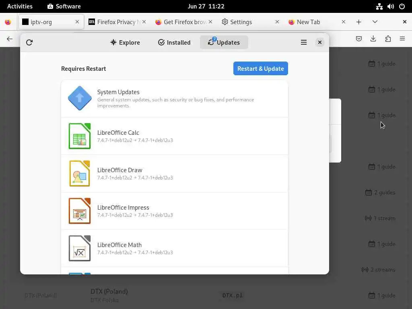Click the Restart & Update button
The height and width of the screenshot is (309, 412).
[260, 68]
